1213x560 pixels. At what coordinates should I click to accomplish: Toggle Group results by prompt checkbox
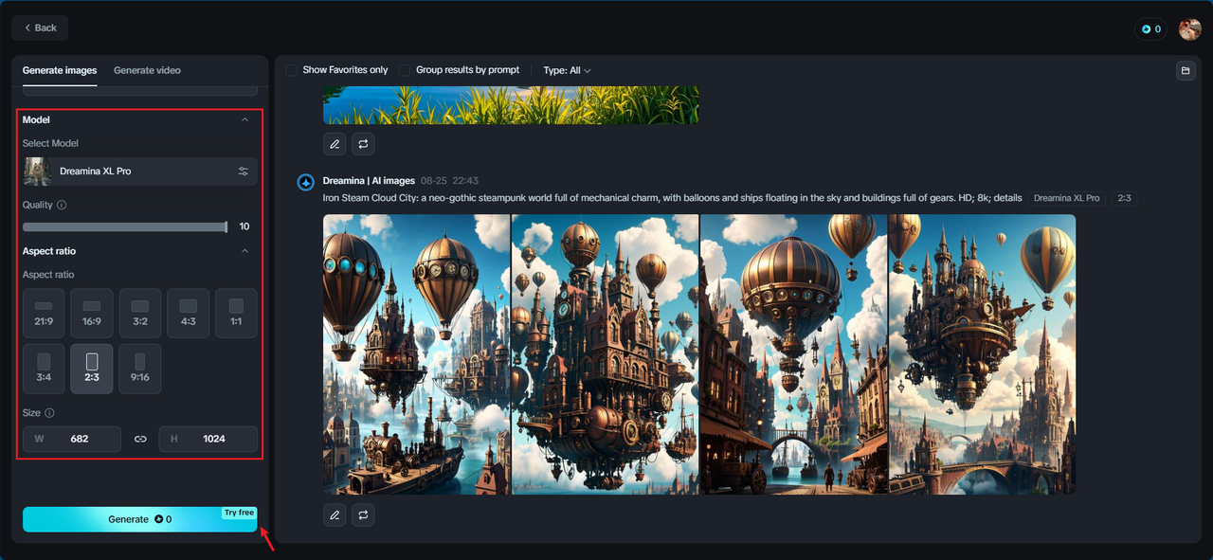[405, 70]
